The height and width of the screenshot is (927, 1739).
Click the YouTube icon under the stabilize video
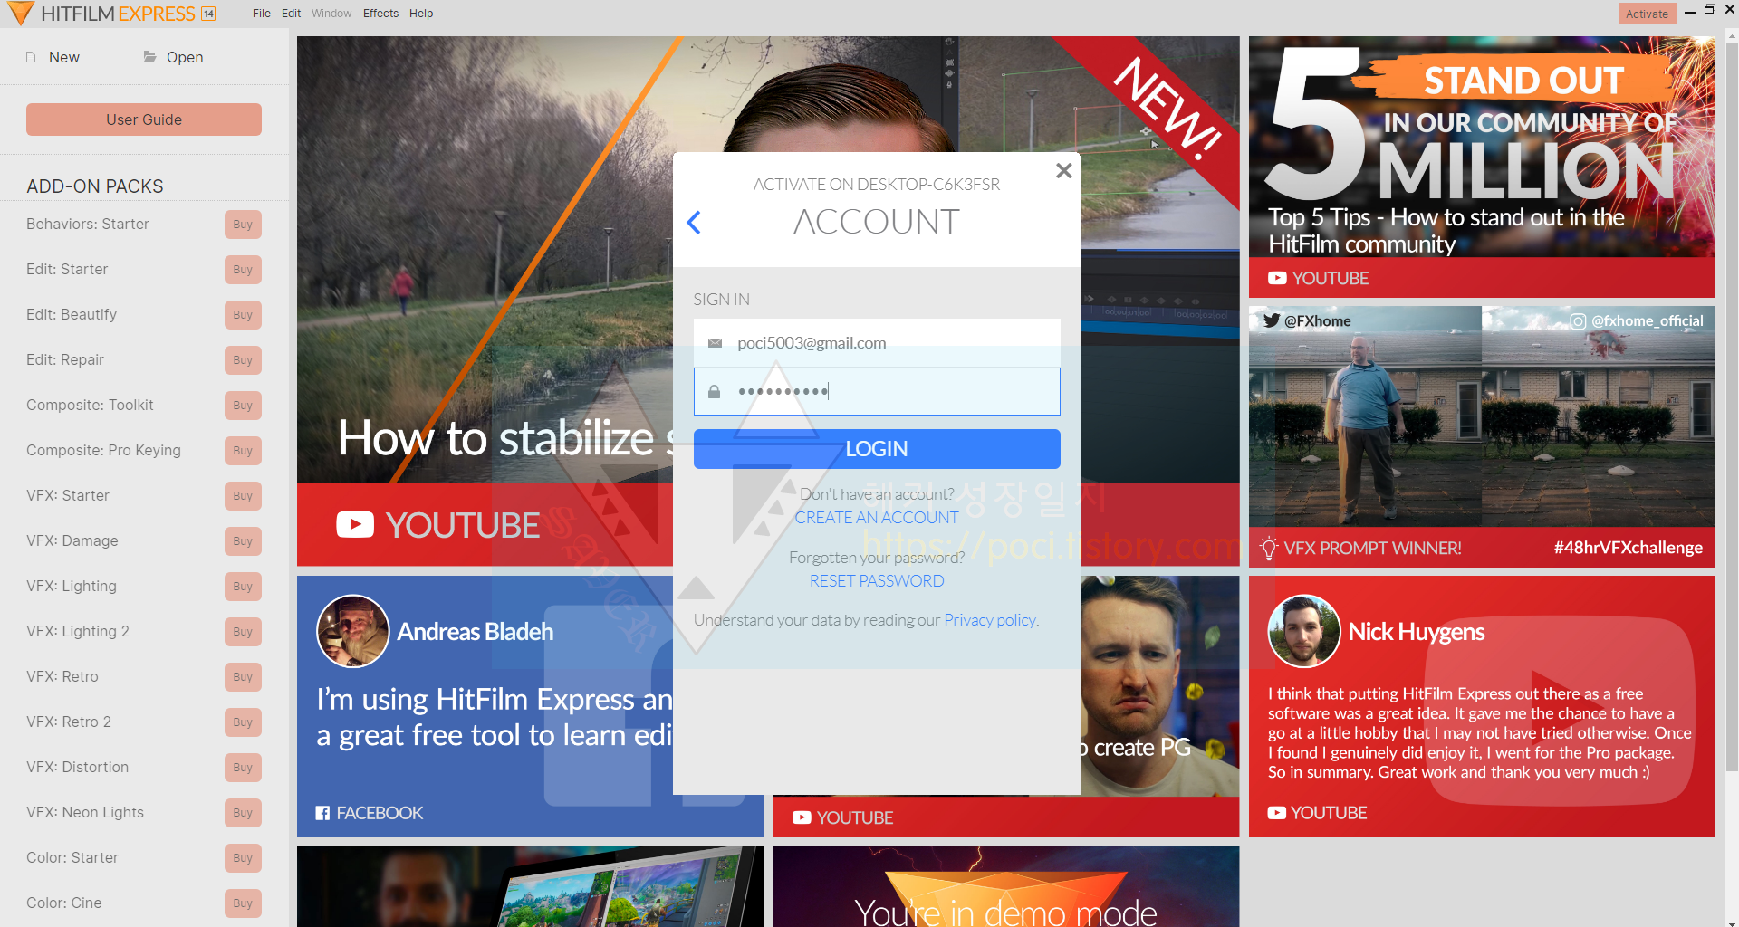point(355,525)
